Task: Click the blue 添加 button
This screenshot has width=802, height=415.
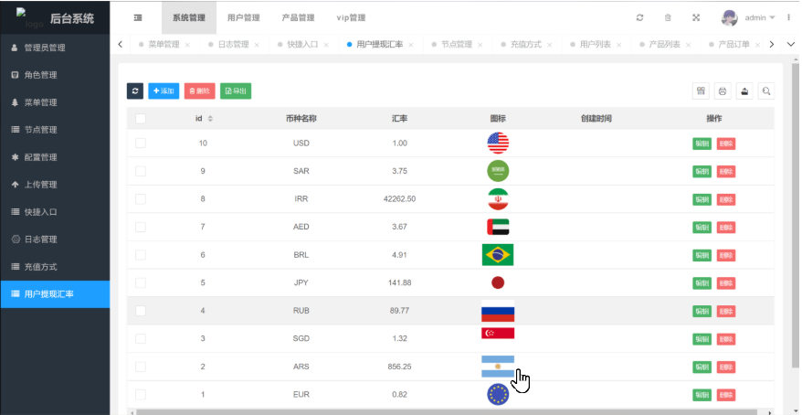Action: pos(164,91)
